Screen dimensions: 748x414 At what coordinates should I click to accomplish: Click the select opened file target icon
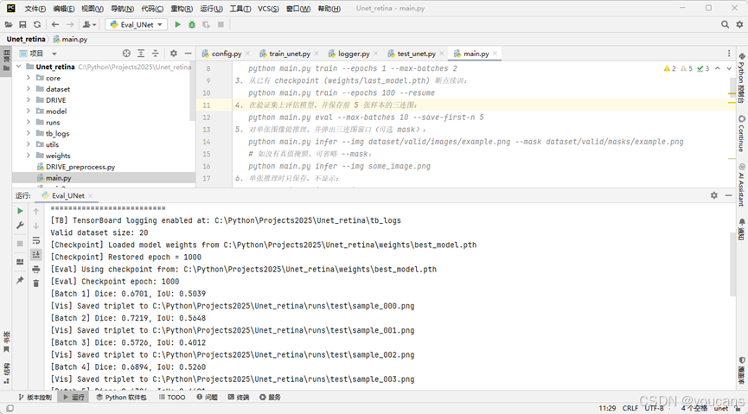pyautogui.click(x=126, y=54)
